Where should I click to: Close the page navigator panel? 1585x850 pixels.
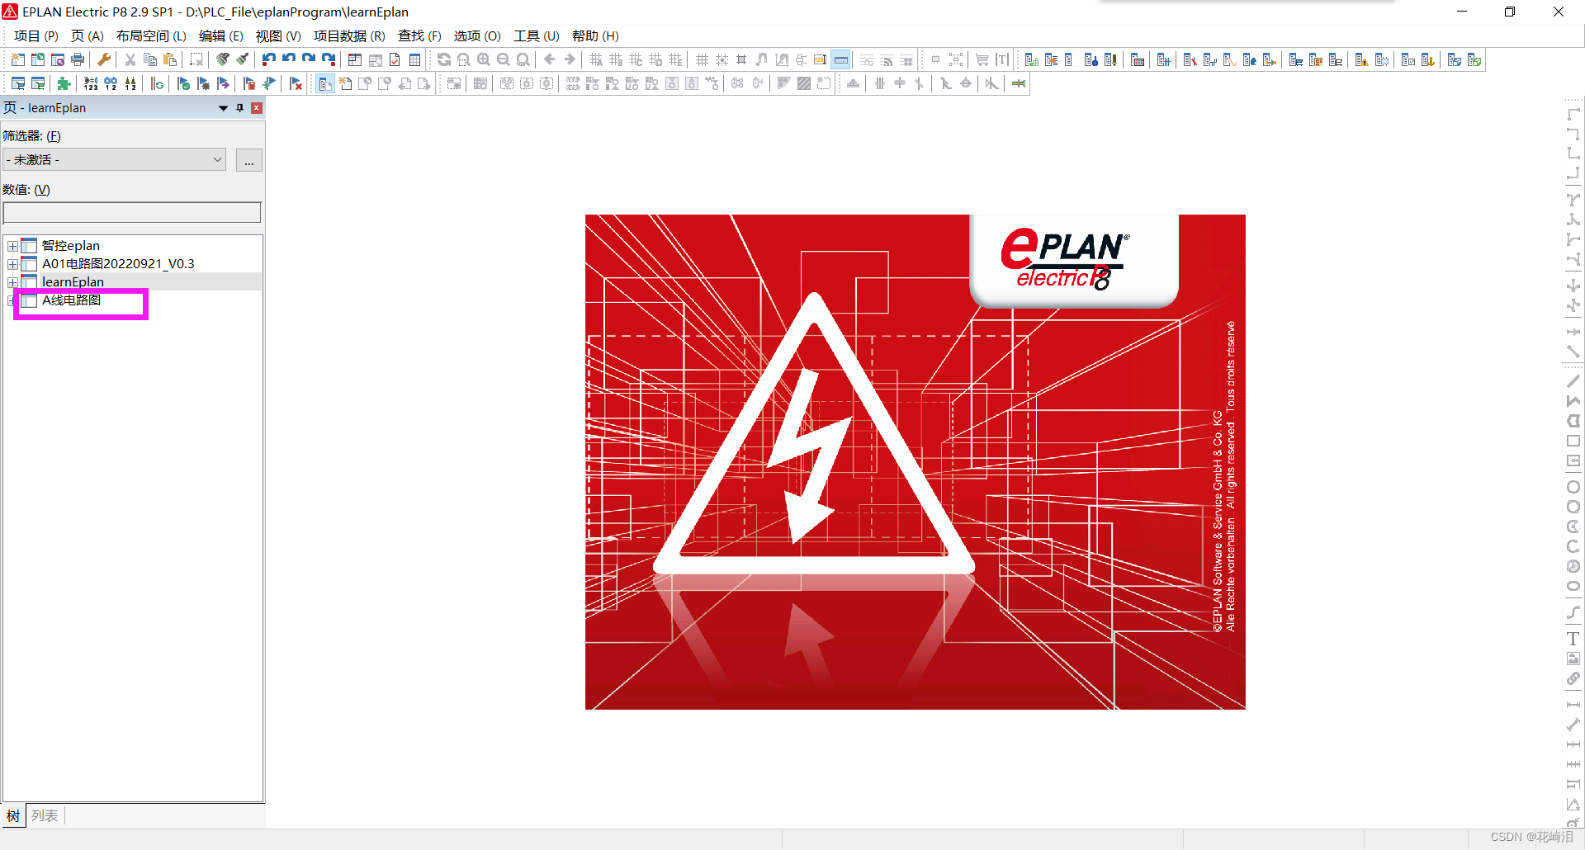click(x=257, y=108)
